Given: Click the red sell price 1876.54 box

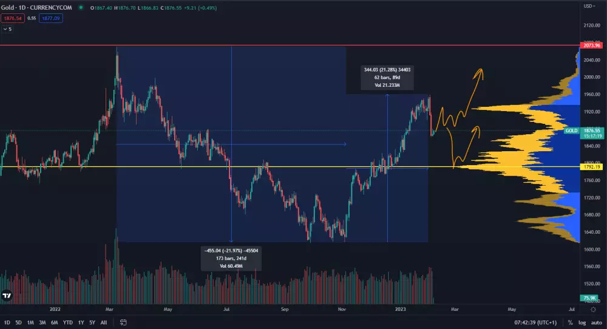Looking at the screenshot, I should [13, 18].
